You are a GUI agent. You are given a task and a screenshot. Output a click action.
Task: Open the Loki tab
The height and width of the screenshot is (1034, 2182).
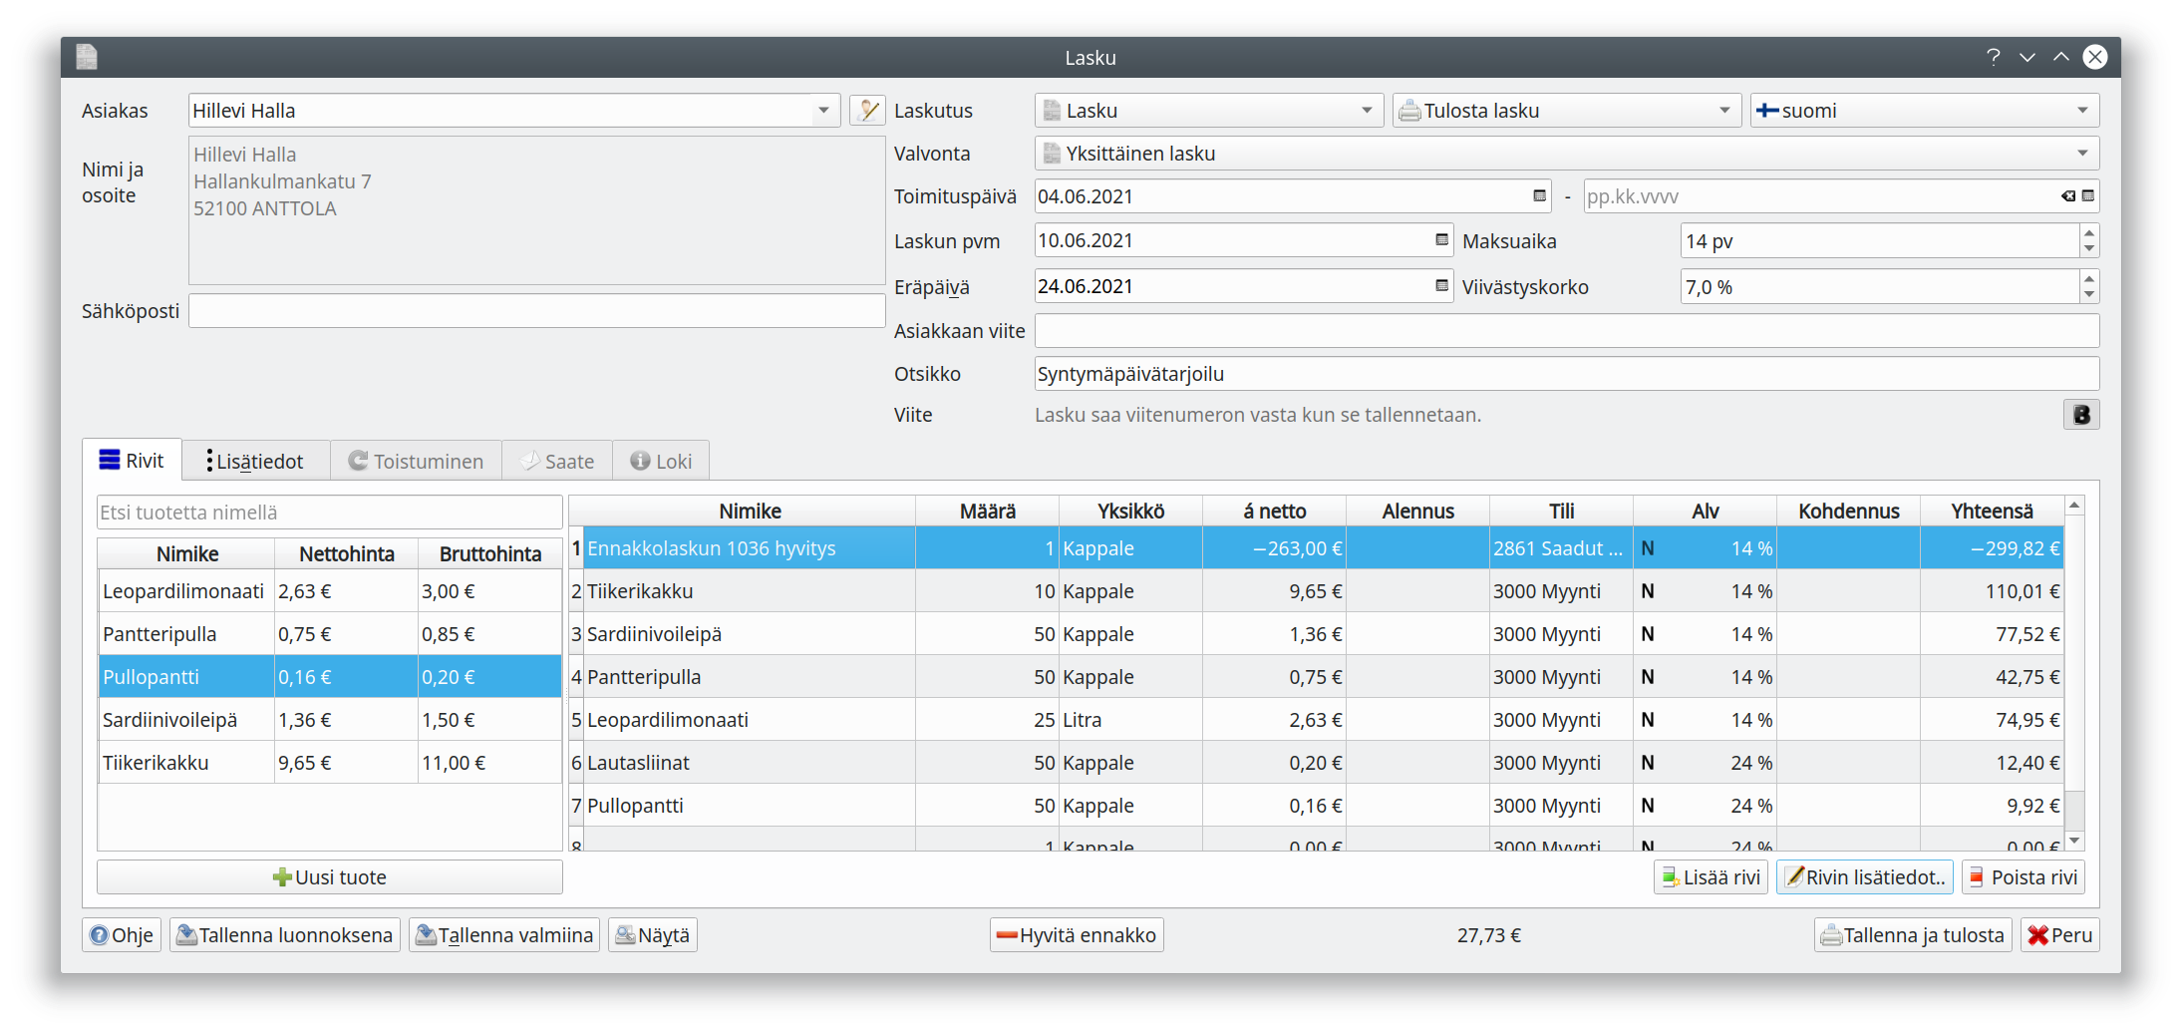point(661,462)
